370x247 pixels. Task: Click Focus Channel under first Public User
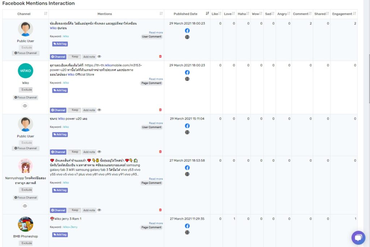click(x=26, y=53)
